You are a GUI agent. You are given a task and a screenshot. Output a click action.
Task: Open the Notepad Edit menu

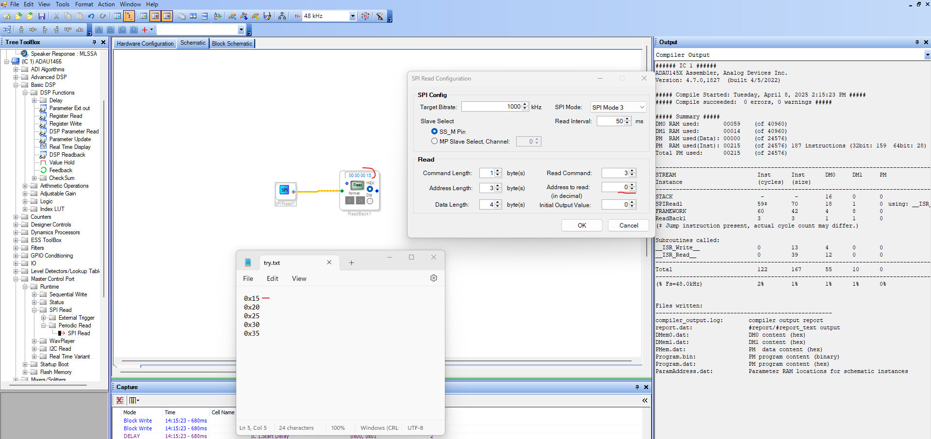tap(272, 278)
